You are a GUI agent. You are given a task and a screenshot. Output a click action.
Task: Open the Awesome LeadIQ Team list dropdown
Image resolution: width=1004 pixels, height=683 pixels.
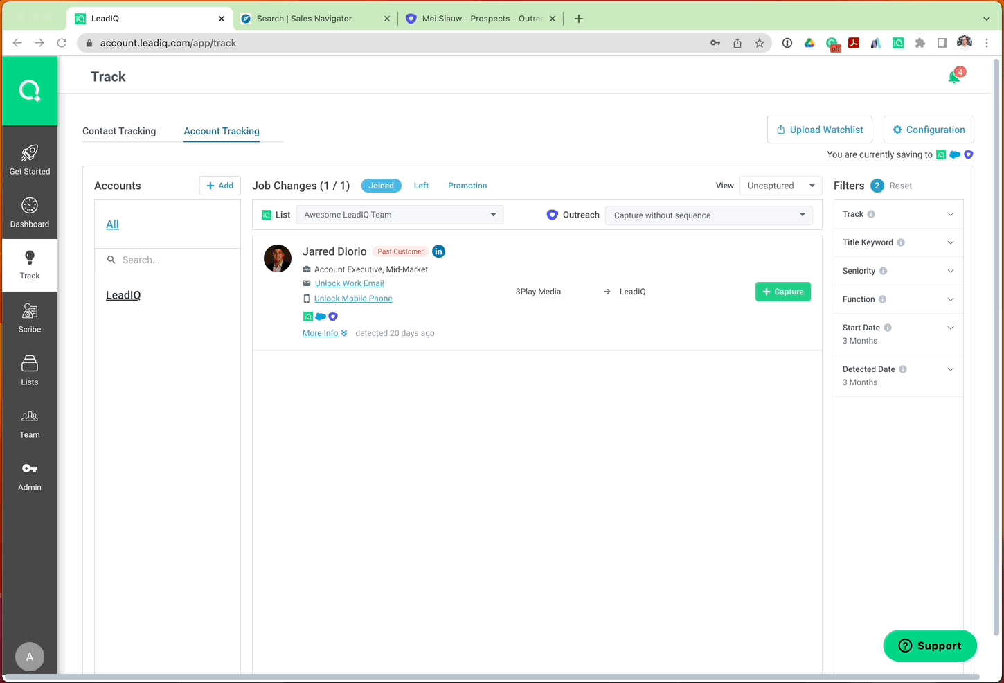coord(400,215)
